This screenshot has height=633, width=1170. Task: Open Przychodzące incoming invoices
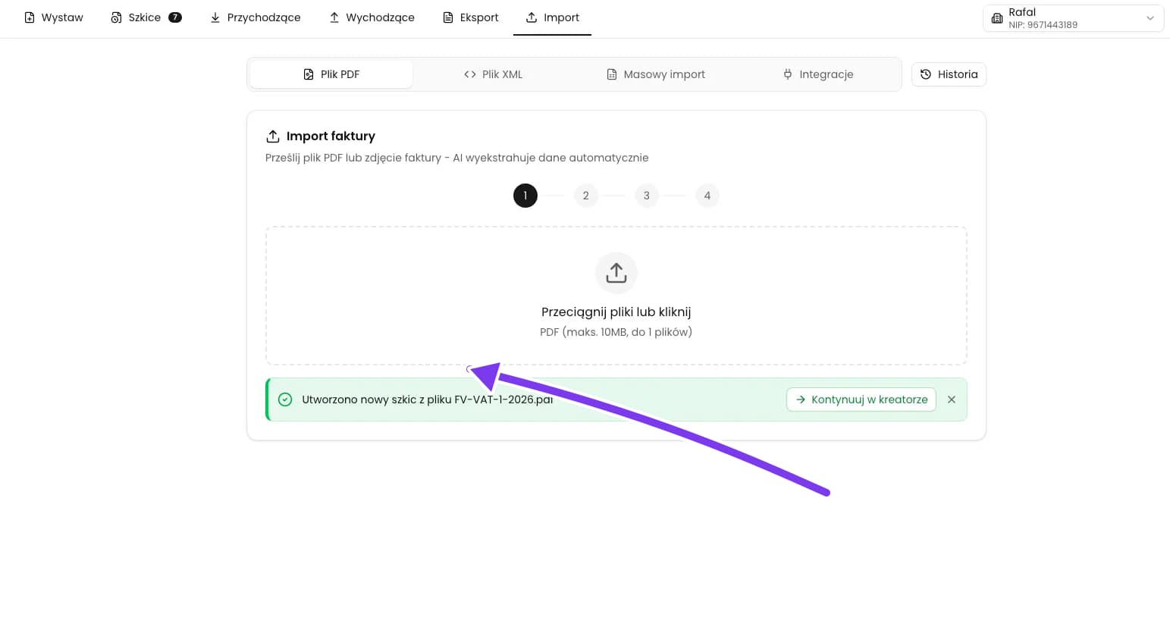[255, 17]
